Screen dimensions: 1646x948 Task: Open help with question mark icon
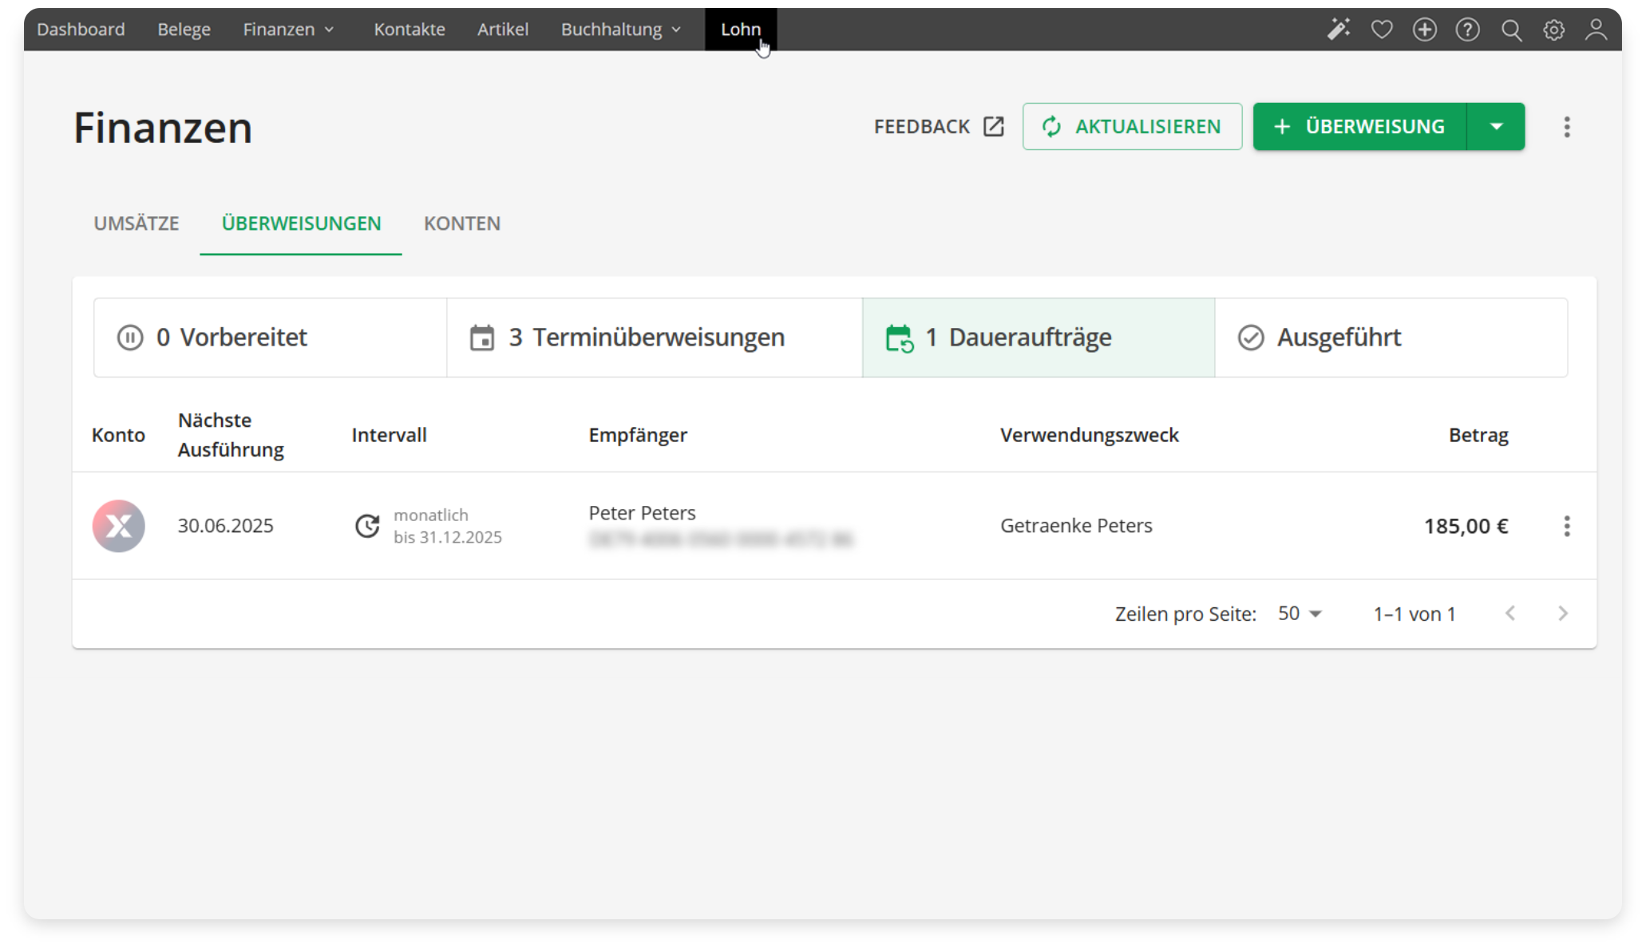tap(1467, 30)
